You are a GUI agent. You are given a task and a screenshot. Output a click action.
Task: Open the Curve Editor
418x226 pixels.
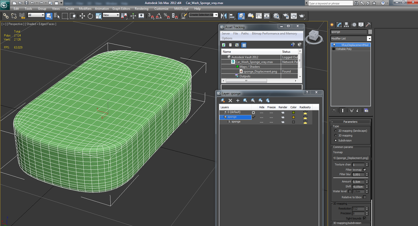point(259,16)
